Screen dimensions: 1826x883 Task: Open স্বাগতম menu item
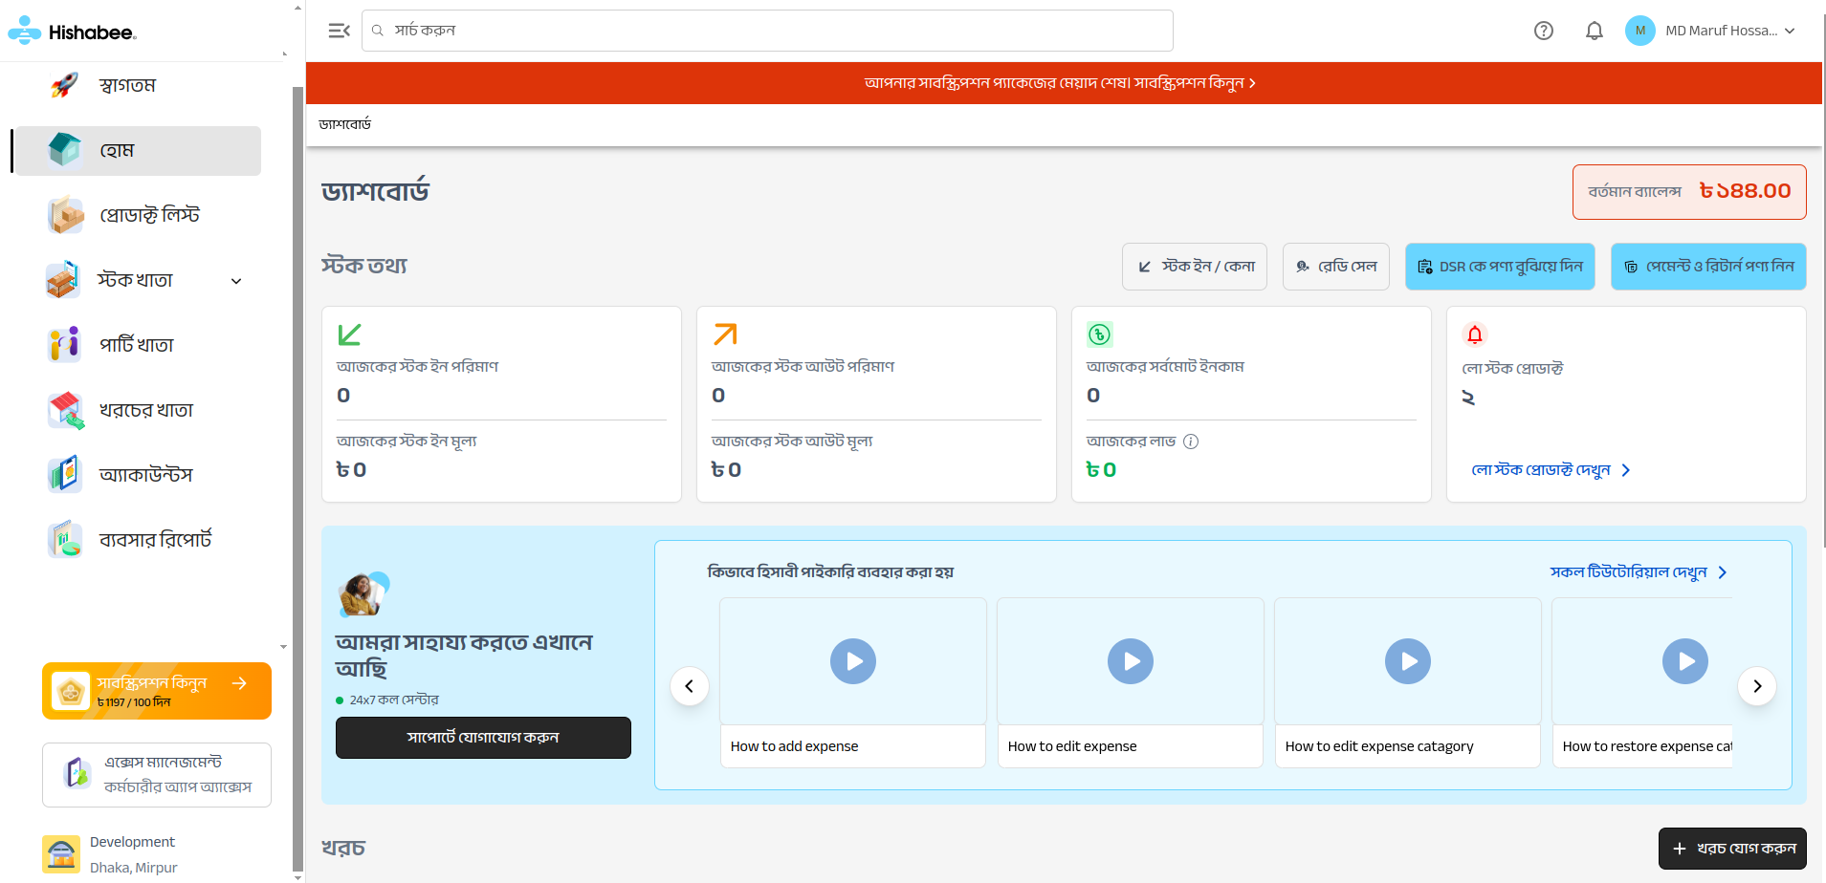pos(139,85)
